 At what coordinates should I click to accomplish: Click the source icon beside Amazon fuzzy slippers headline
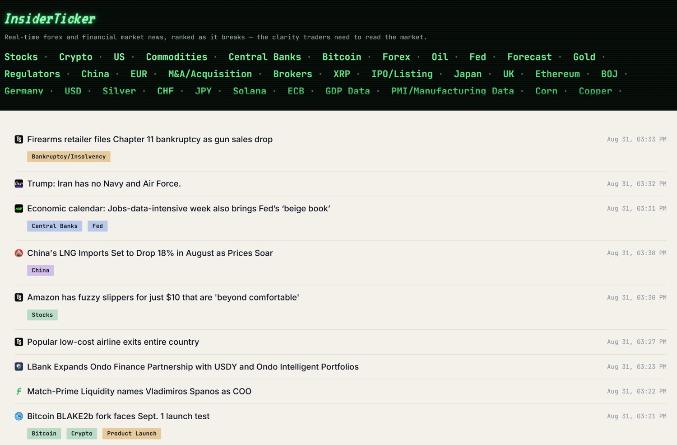[19, 297]
